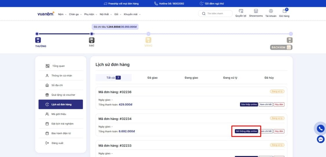Viewport: 326px width, 157px height.
Task: Click Gửi thông điệp online for order #32234
Action: 246,131
